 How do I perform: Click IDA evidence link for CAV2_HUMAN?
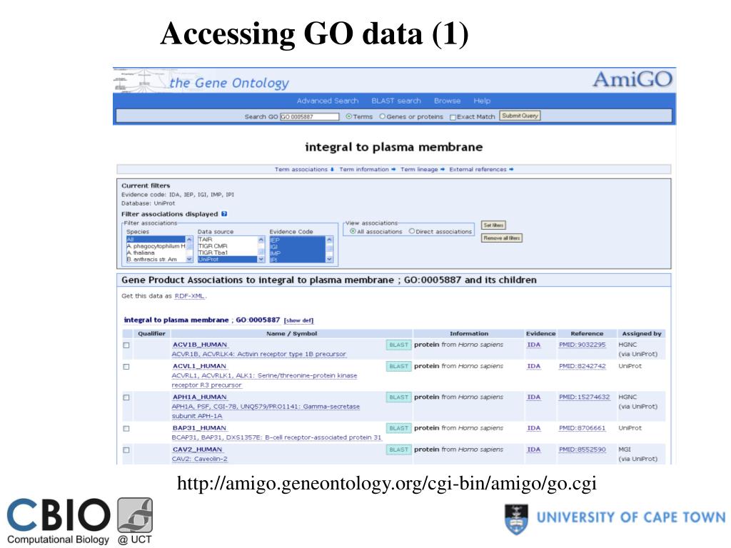534,450
